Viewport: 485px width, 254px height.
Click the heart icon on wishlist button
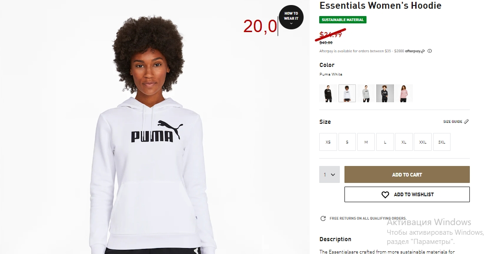(x=385, y=195)
